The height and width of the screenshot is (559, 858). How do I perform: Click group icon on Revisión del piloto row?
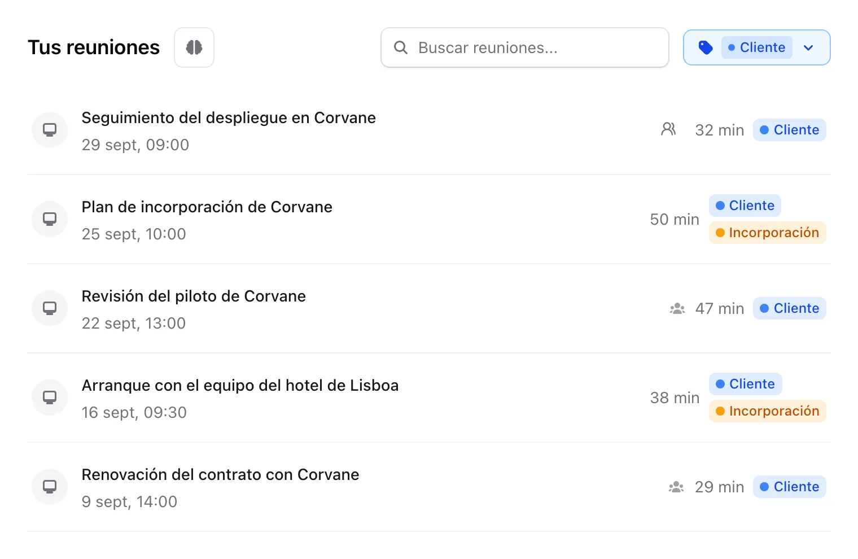(677, 308)
